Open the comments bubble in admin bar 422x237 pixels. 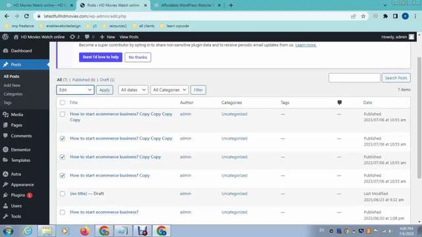pyautogui.click(x=87, y=37)
